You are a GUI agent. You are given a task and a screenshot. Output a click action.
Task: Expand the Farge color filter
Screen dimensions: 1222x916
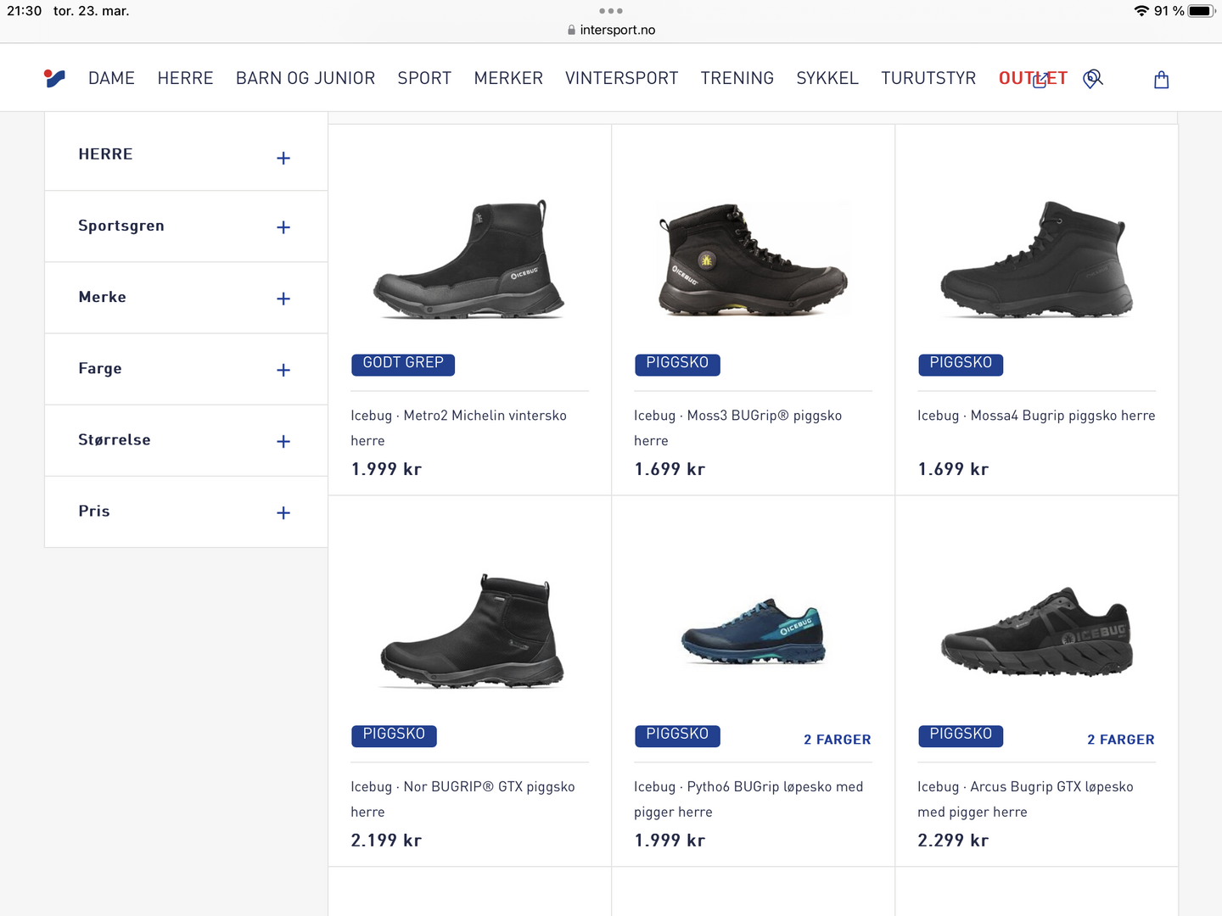[283, 370]
